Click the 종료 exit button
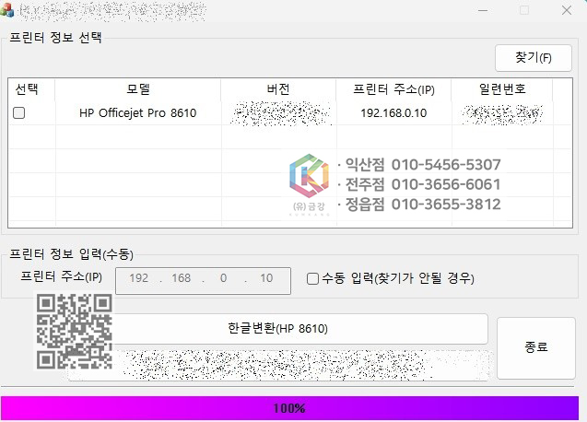The width and height of the screenshot is (587, 422). pos(536,348)
